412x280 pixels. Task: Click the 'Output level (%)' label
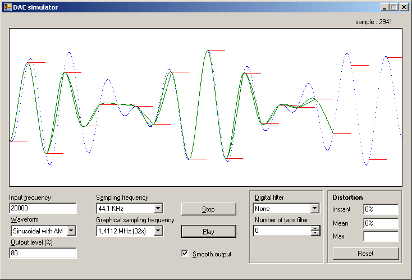click(31, 242)
